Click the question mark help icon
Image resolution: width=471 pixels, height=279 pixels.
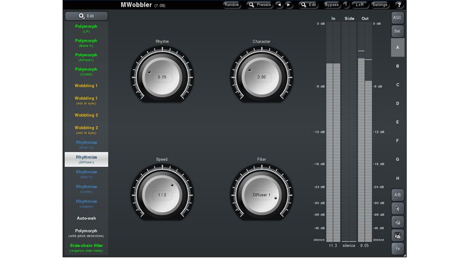click(399, 5)
